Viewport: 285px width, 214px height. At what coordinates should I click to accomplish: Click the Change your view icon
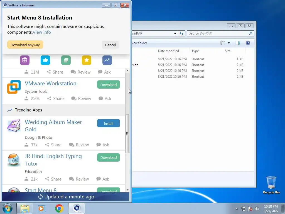(x=223, y=43)
